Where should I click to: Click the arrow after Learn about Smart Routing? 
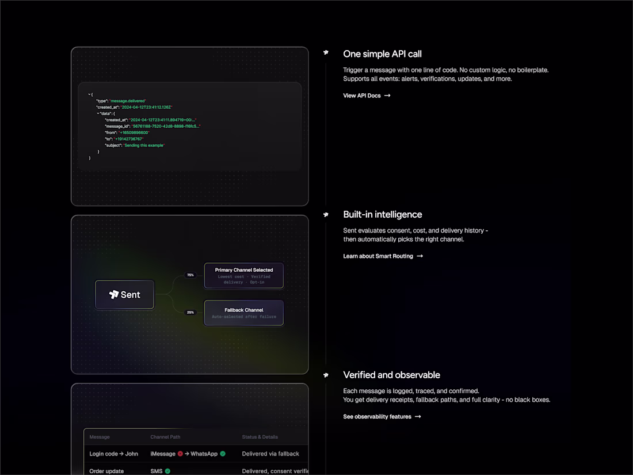[420, 256]
